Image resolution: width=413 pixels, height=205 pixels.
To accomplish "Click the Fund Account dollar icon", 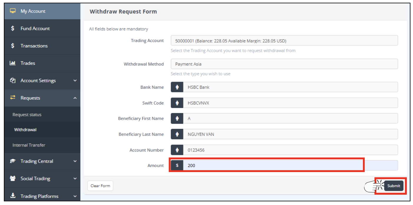I will (13, 28).
